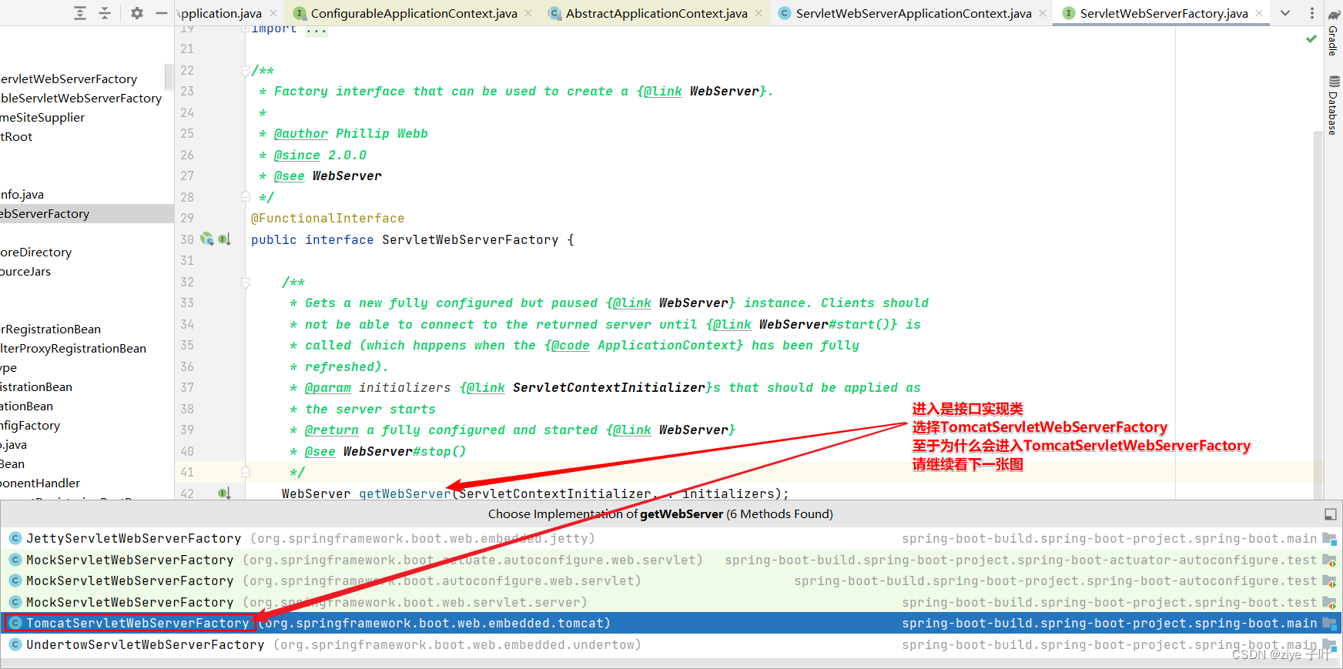Click module icon at JettyServletWebServerFactory row end
This screenshot has width=1343, height=669.
tap(1330, 539)
